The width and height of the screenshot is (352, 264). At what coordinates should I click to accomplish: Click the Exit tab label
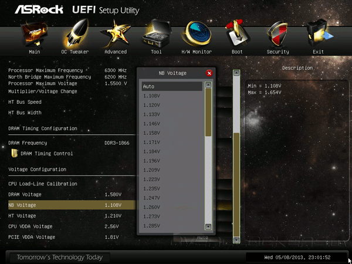pyautogui.click(x=318, y=52)
